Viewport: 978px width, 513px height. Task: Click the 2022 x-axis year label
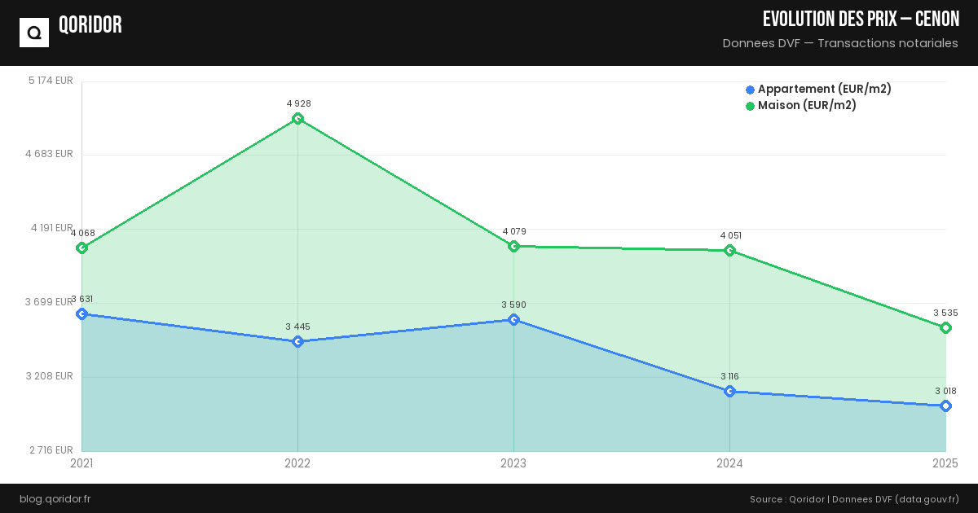coord(297,463)
